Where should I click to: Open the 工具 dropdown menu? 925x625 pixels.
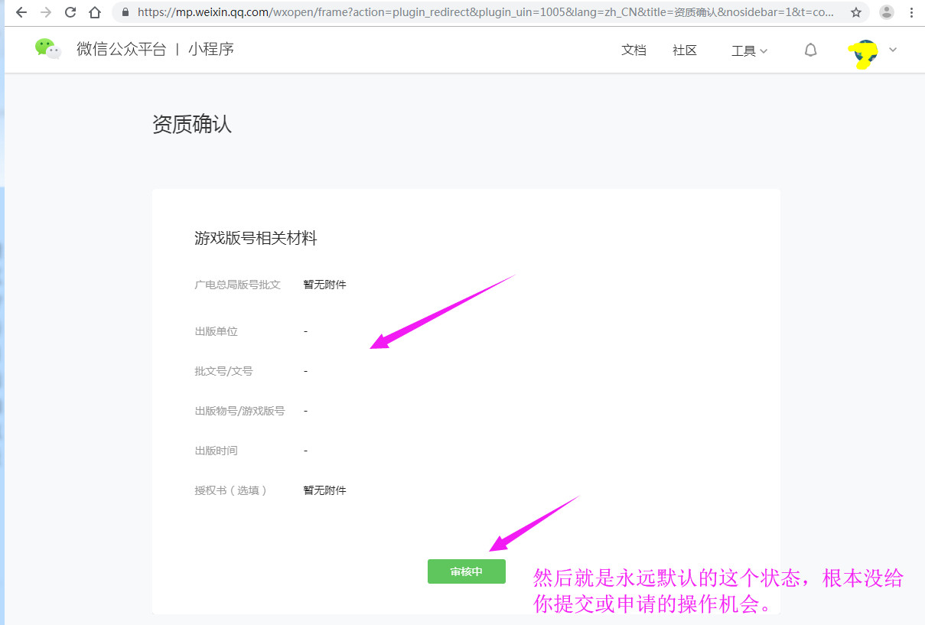(x=749, y=50)
